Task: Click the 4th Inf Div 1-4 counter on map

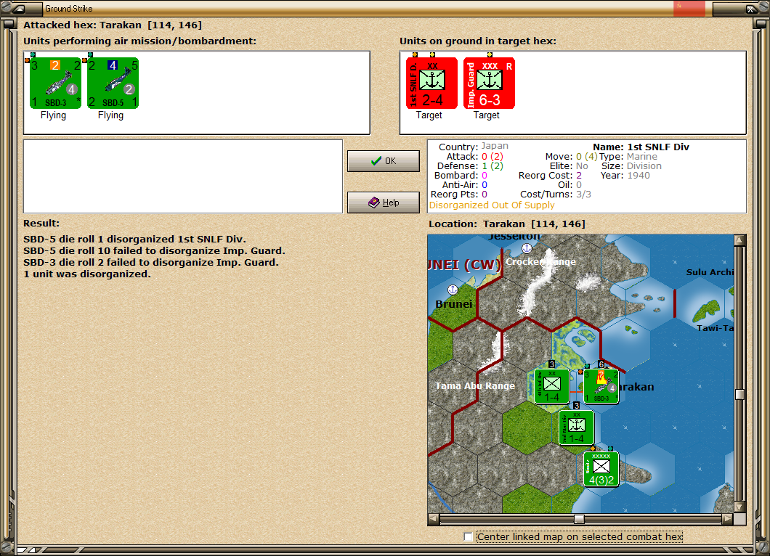Action: click(551, 386)
